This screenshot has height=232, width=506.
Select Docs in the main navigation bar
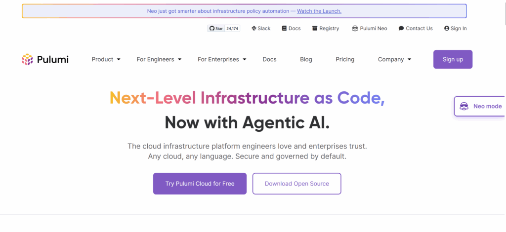click(269, 59)
